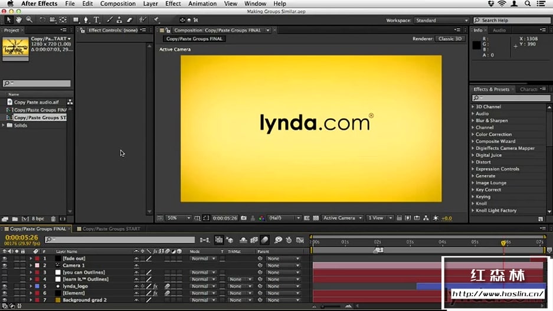Select the Hand tool

pyautogui.click(x=19, y=20)
